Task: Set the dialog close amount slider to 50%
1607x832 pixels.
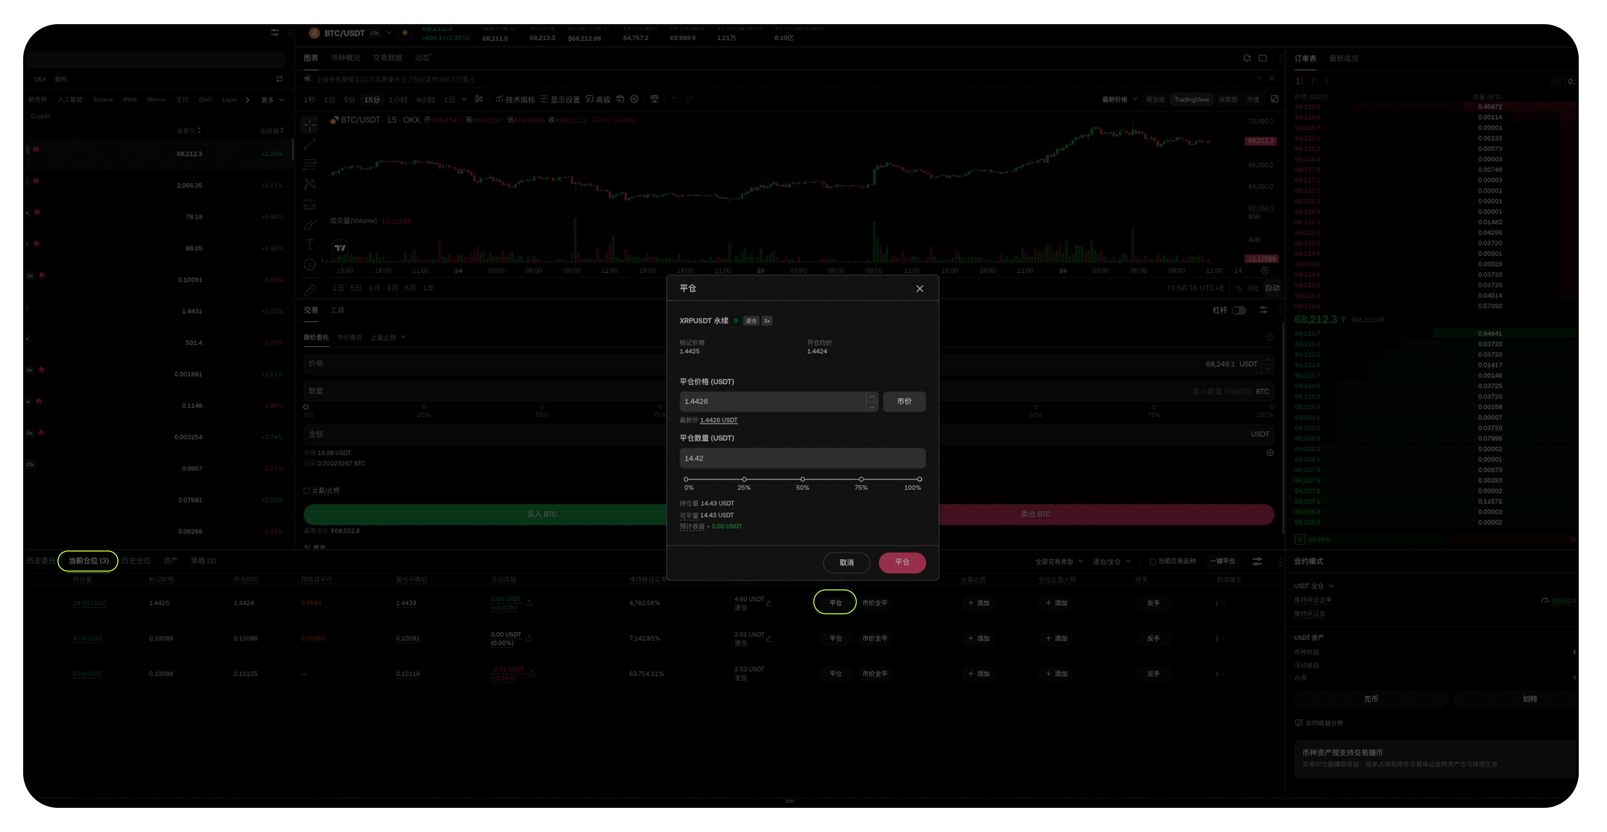Action: click(x=802, y=479)
